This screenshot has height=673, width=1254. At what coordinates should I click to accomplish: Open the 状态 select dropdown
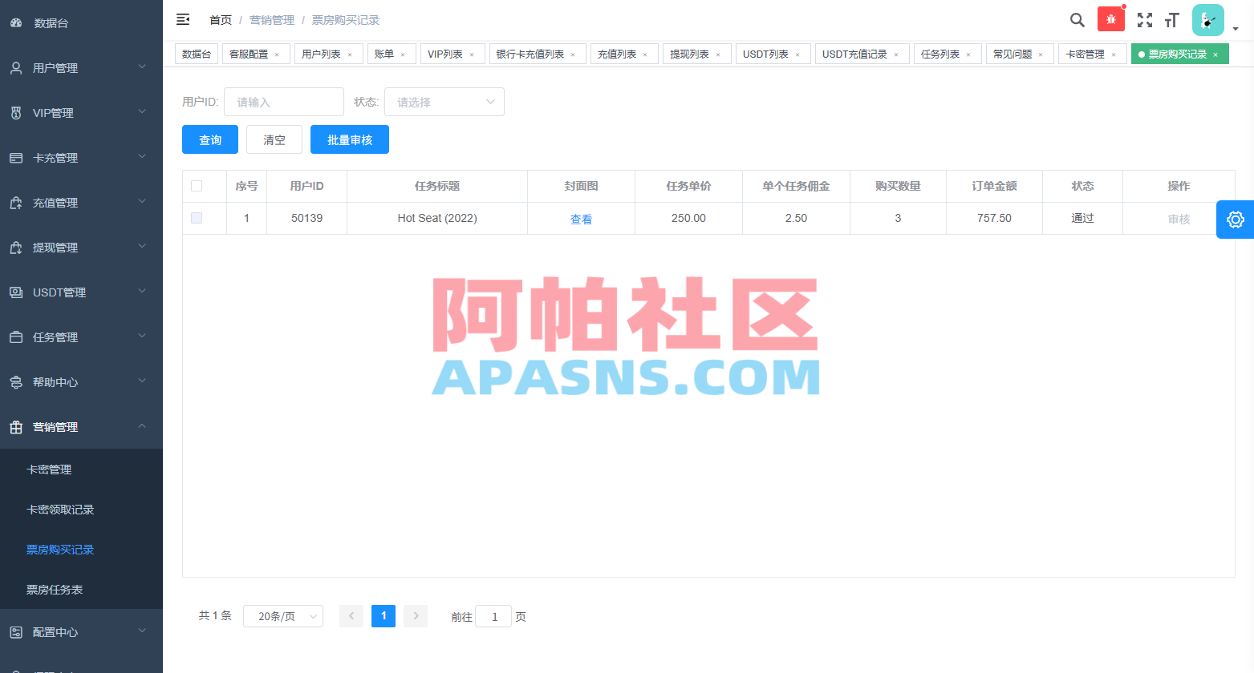[x=444, y=102]
